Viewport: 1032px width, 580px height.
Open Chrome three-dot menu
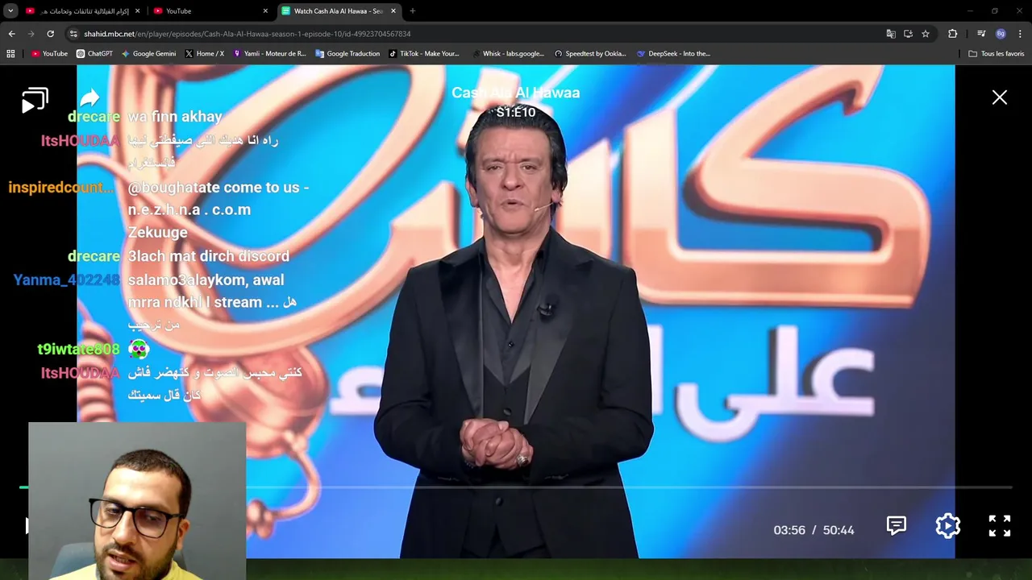[1020, 34]
